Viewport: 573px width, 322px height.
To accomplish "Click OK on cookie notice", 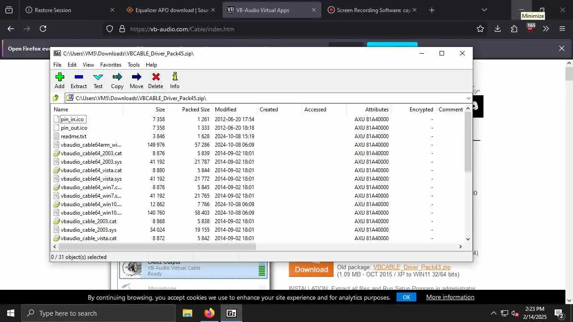I will [406, 297].
